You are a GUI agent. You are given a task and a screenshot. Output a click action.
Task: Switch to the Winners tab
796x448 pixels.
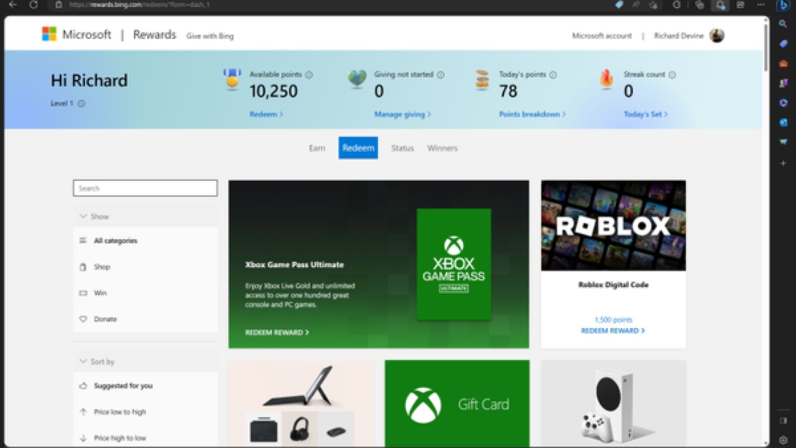[x=442, y=148]
